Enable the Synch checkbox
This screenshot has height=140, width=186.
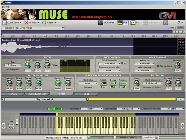tap(153, 87)
